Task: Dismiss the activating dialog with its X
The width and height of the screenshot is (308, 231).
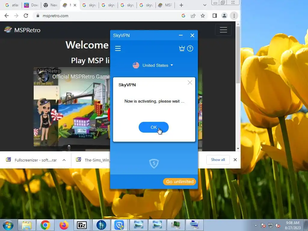Action: 190,82
